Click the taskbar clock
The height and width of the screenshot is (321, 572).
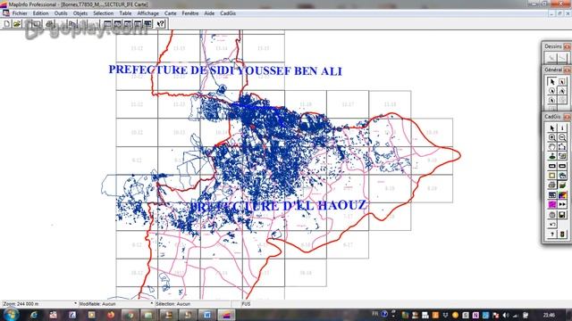click(x=549, y=315)
